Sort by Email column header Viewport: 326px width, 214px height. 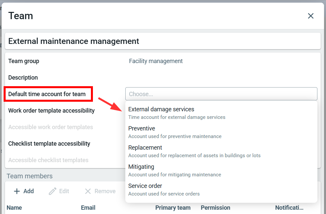pyautogui.click(x=88, y=208)
